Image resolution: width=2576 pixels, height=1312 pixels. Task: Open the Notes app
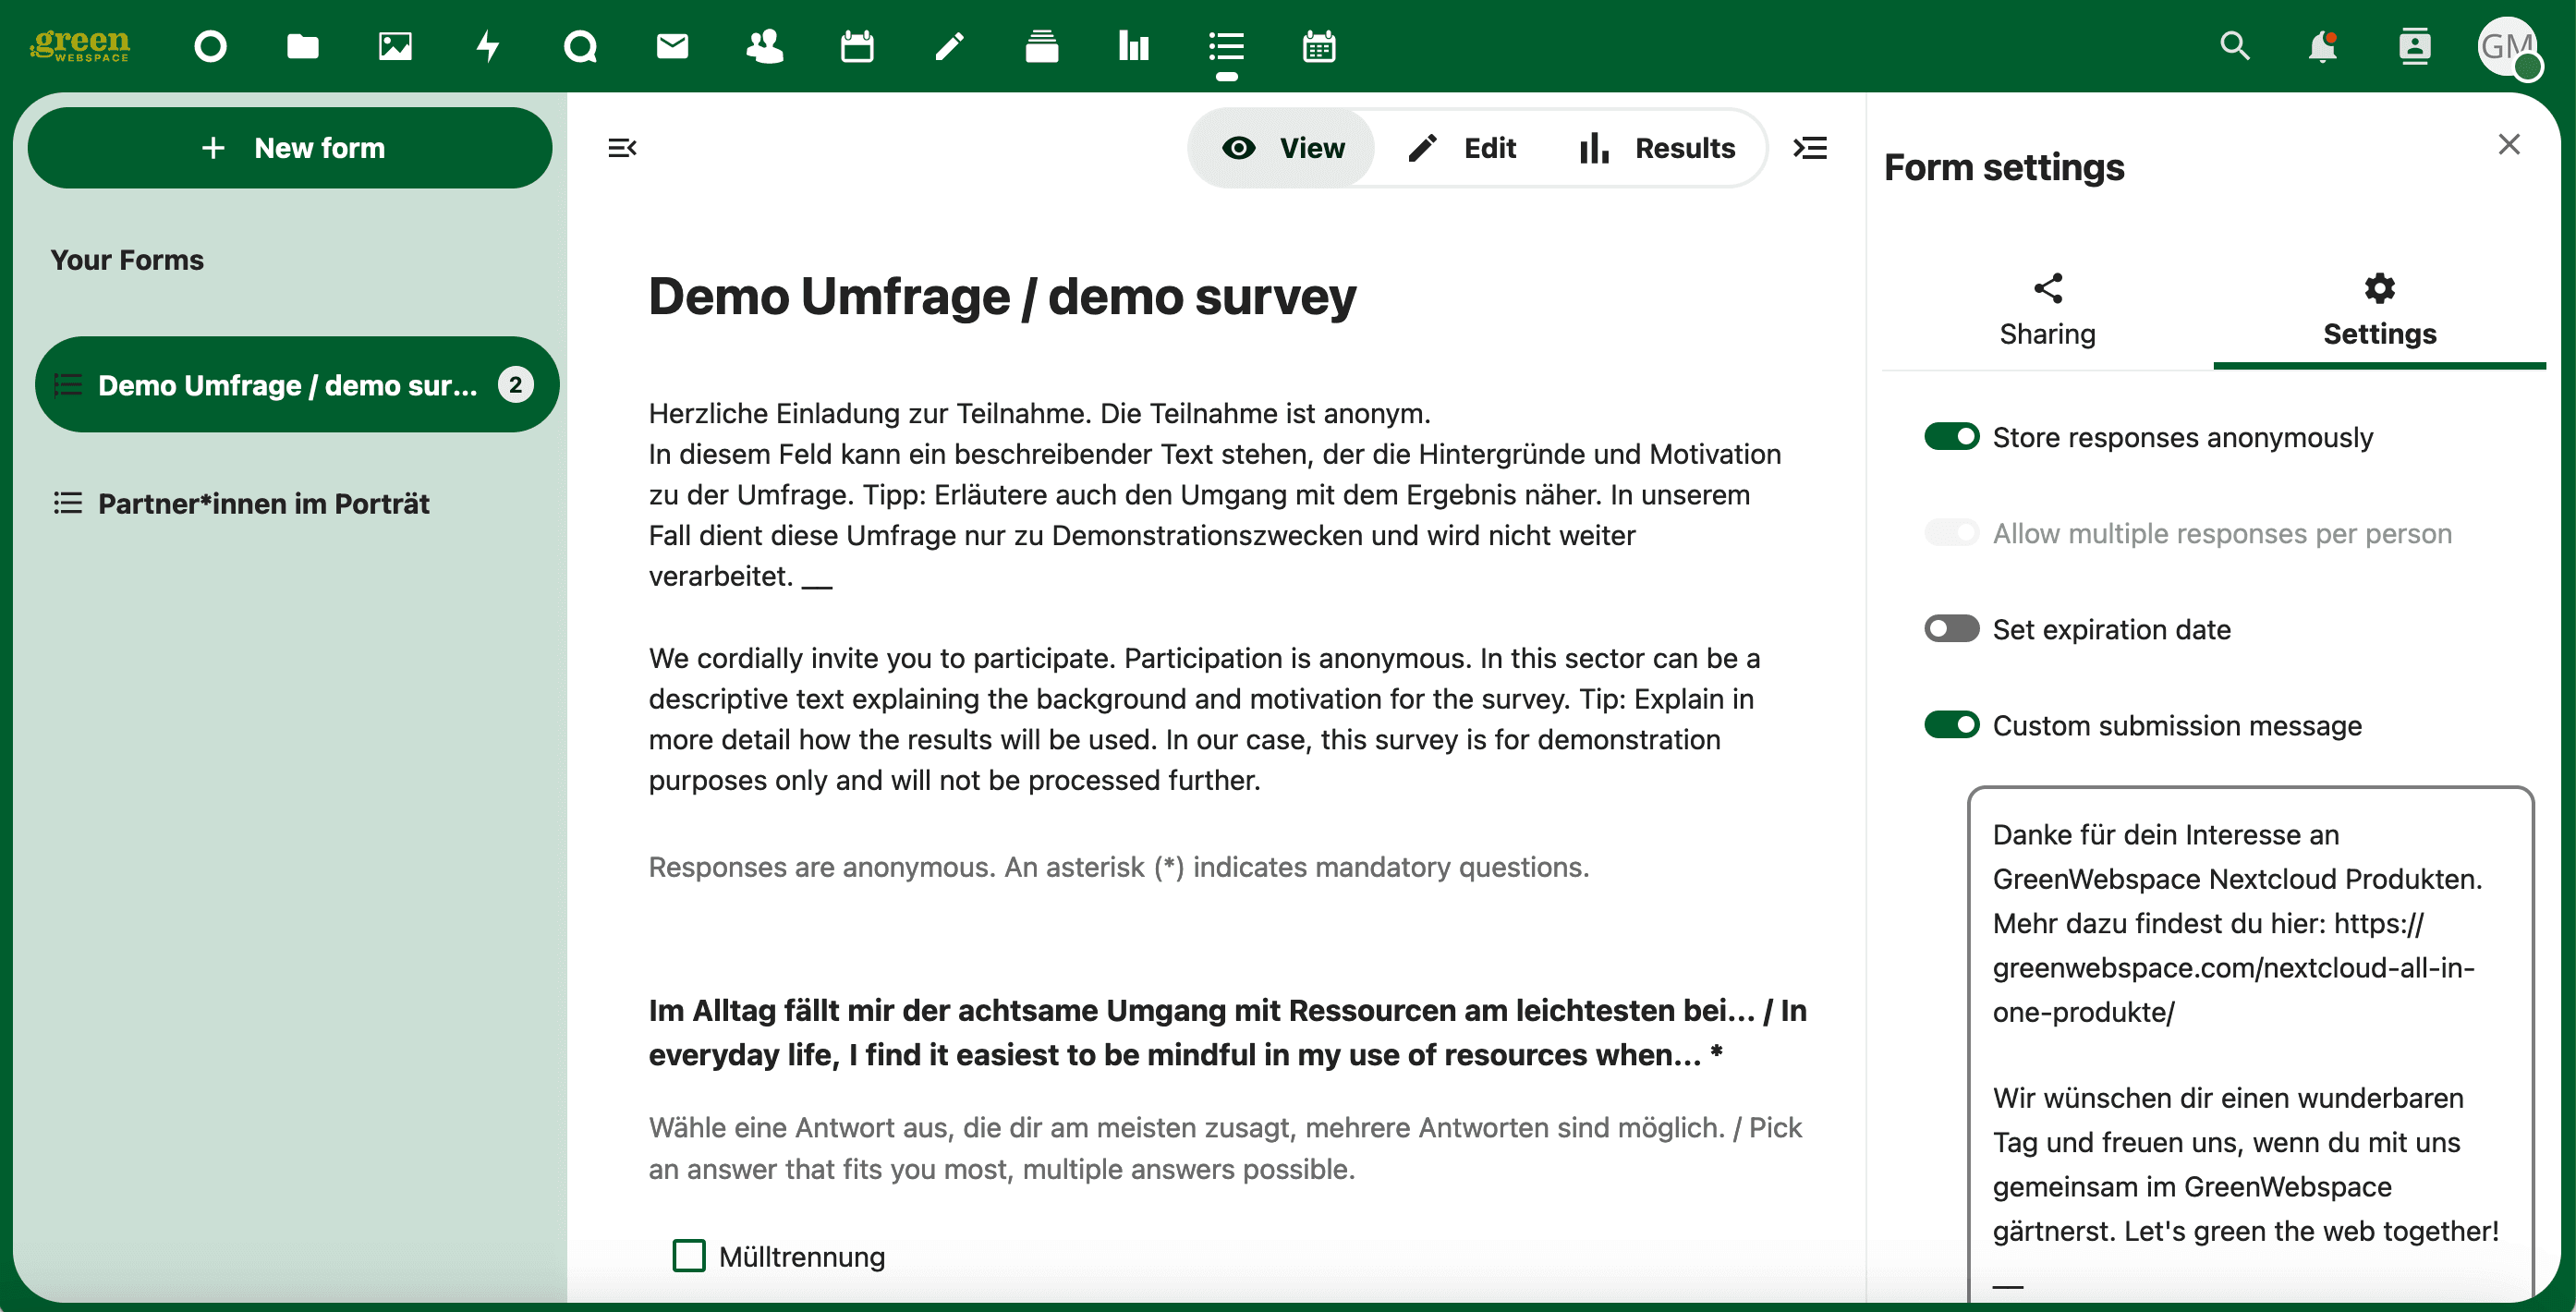(x=949, y=46)
